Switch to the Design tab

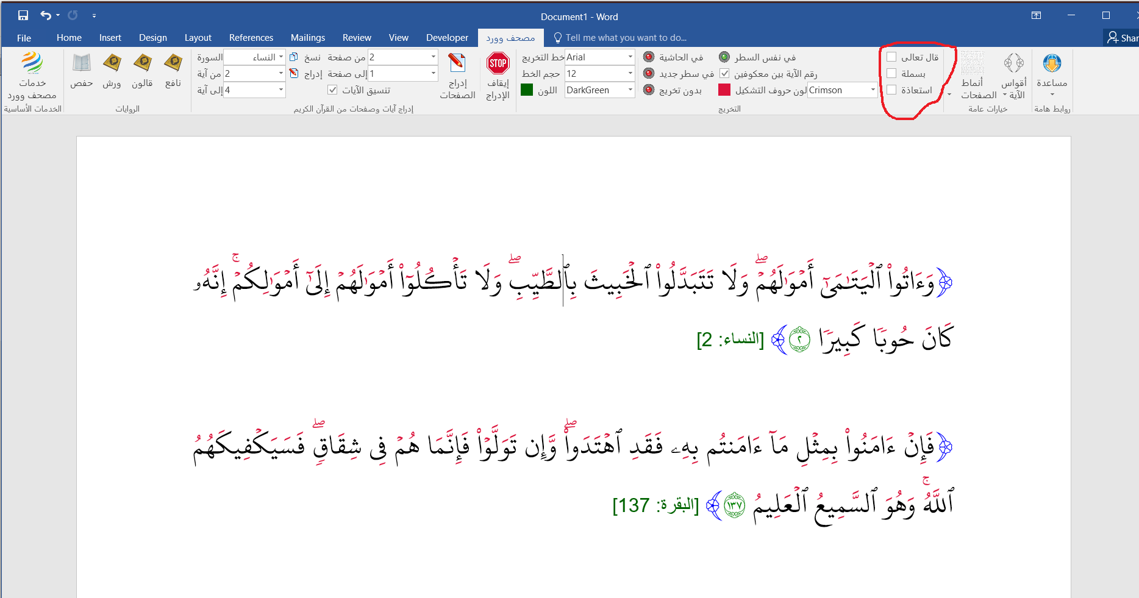(x=153, y=38)
